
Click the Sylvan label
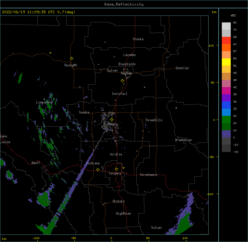[112, 70]
